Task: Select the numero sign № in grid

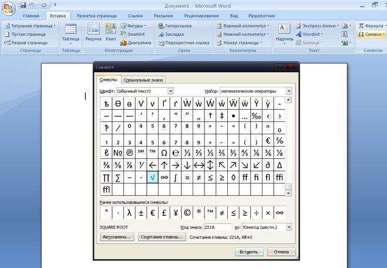Action: pos(118,153)
